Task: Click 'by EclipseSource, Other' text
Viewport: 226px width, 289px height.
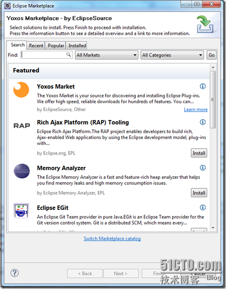Action: coord(61,110)
